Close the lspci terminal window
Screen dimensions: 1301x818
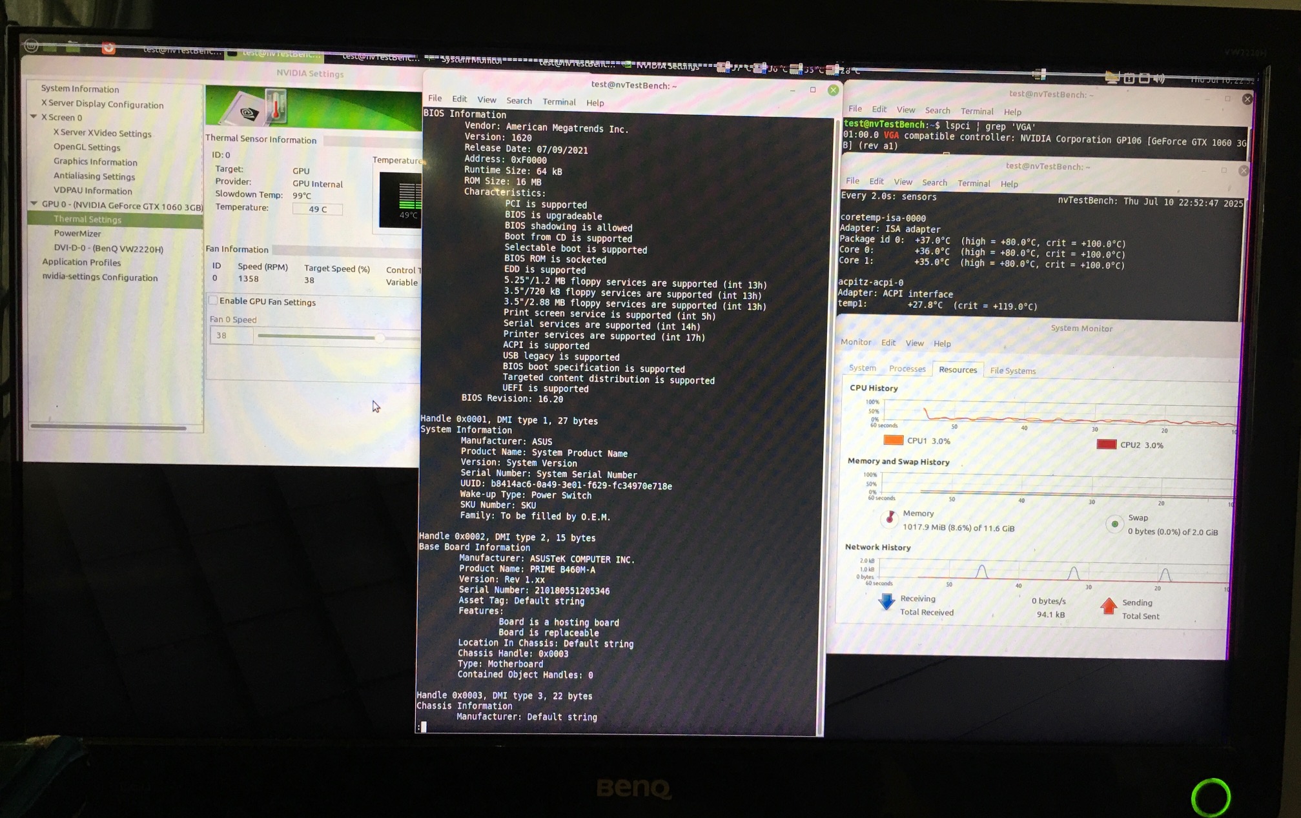click(x=1247, y=99)
